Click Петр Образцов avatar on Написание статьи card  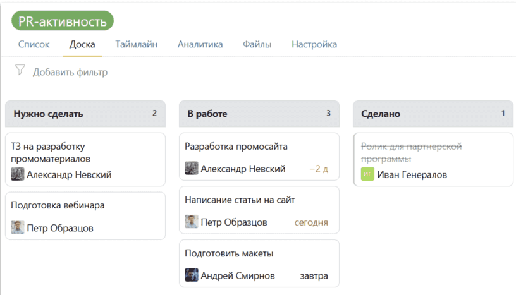pos(192,222)
